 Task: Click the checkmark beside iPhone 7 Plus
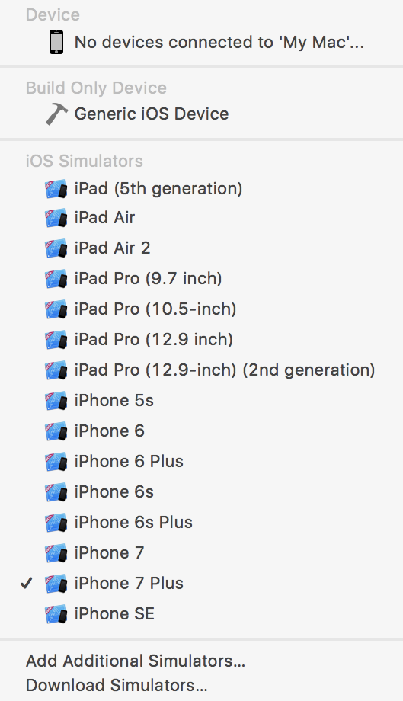[27, 583]
